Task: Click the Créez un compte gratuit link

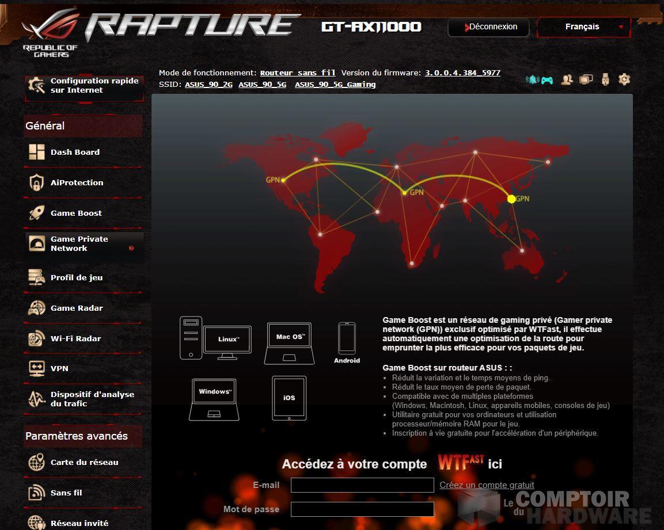Action: coord(487,485)
